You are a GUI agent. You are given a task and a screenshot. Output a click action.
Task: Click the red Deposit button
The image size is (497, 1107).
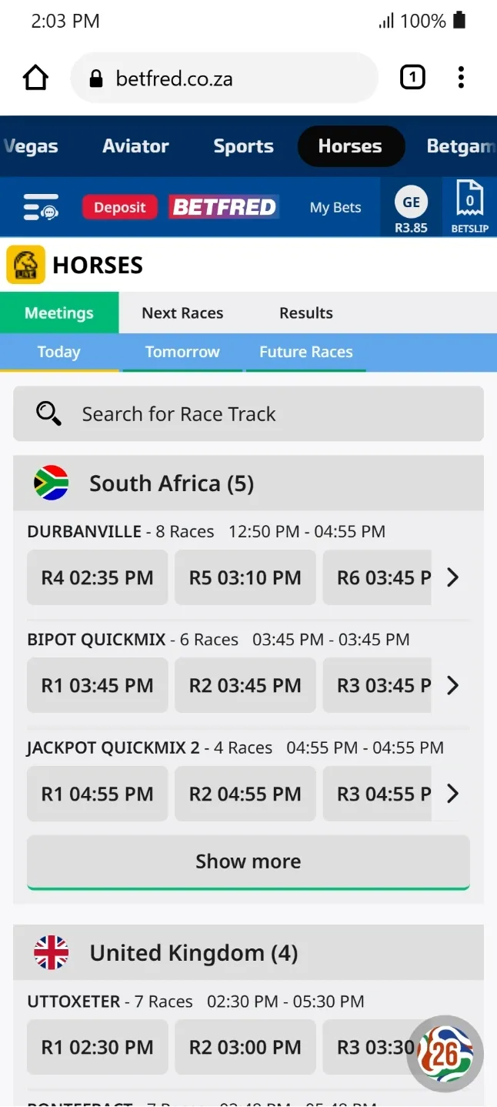click(x=119, y=207)
